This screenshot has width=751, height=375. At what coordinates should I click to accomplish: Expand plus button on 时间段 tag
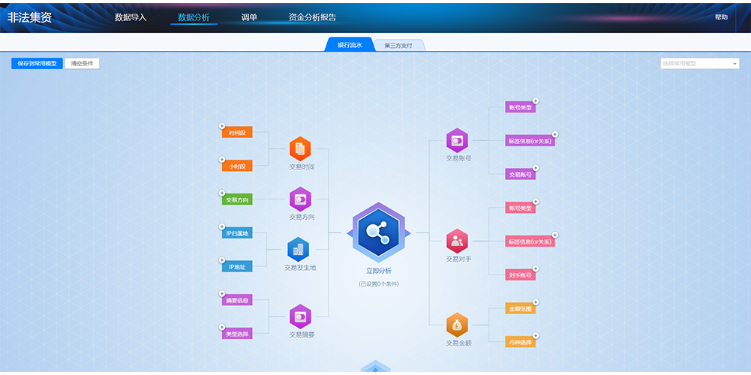pos(221,126)
